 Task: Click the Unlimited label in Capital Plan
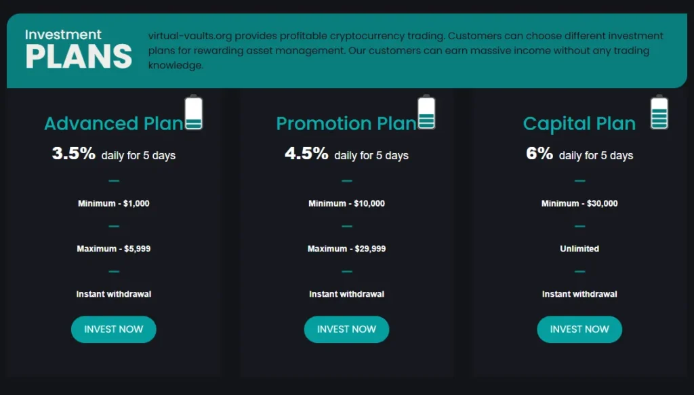(579, 249)
